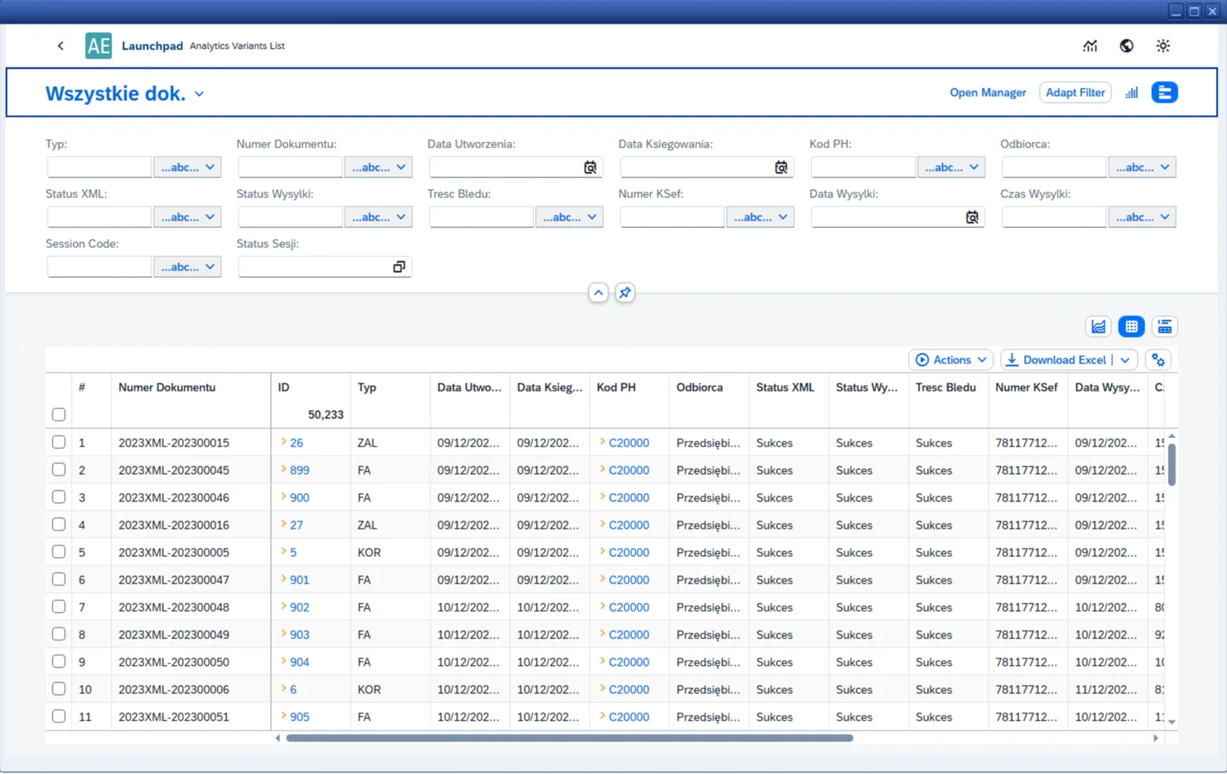This screenshot has height=774, width=1227.
Task: Click the Status XML column header
Action: tap(785, 387)
